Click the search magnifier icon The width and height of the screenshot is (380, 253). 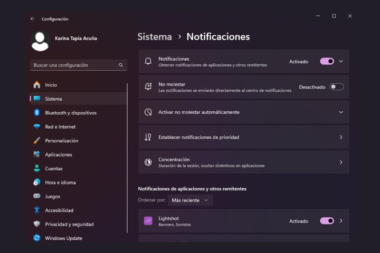121,65
